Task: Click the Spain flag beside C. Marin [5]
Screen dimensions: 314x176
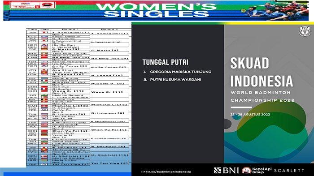Action: point(44,49)
